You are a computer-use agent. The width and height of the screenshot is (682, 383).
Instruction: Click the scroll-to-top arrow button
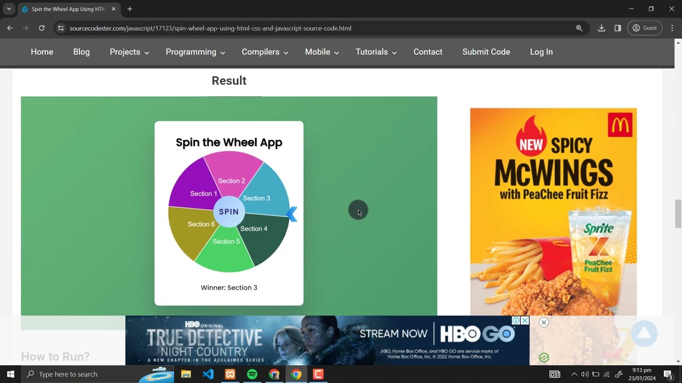(x=644, y=334)
